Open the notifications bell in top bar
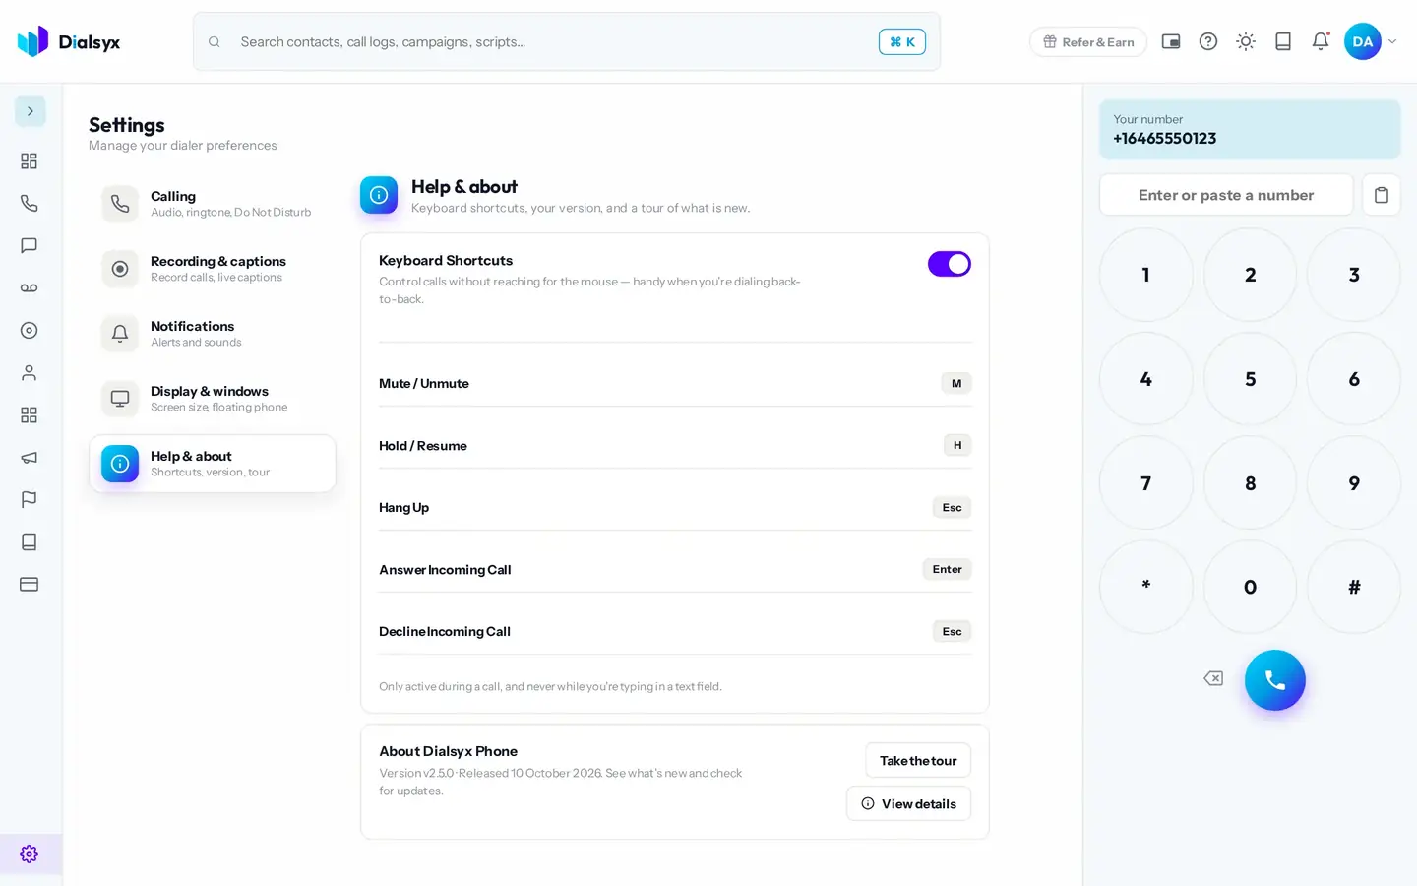1417x886 pixels. pos(1321,41)
